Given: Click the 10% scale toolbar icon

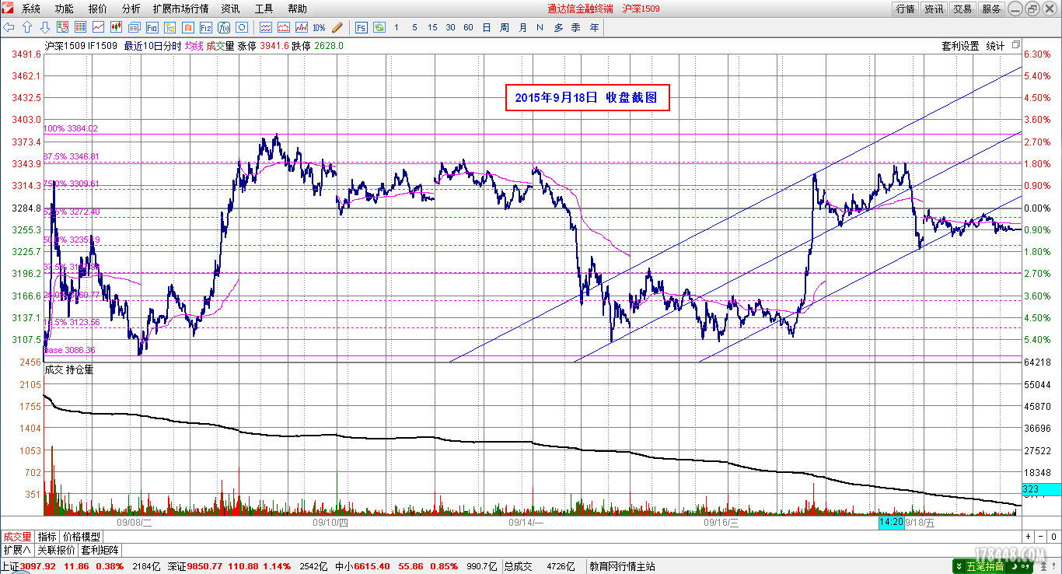Looking at the screenshot, I should (x=319, y=27).
